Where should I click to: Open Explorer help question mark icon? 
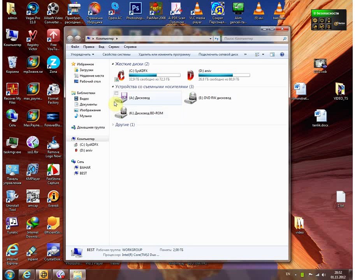pyautogui.click(x=282, y=54)
